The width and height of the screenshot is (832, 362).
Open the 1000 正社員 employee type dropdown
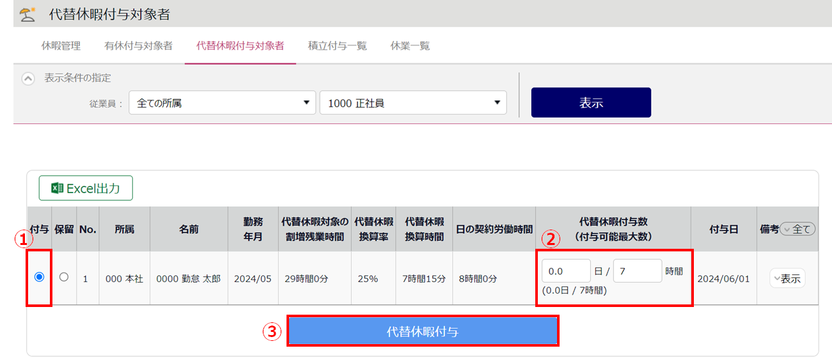[x=413, y=102]
